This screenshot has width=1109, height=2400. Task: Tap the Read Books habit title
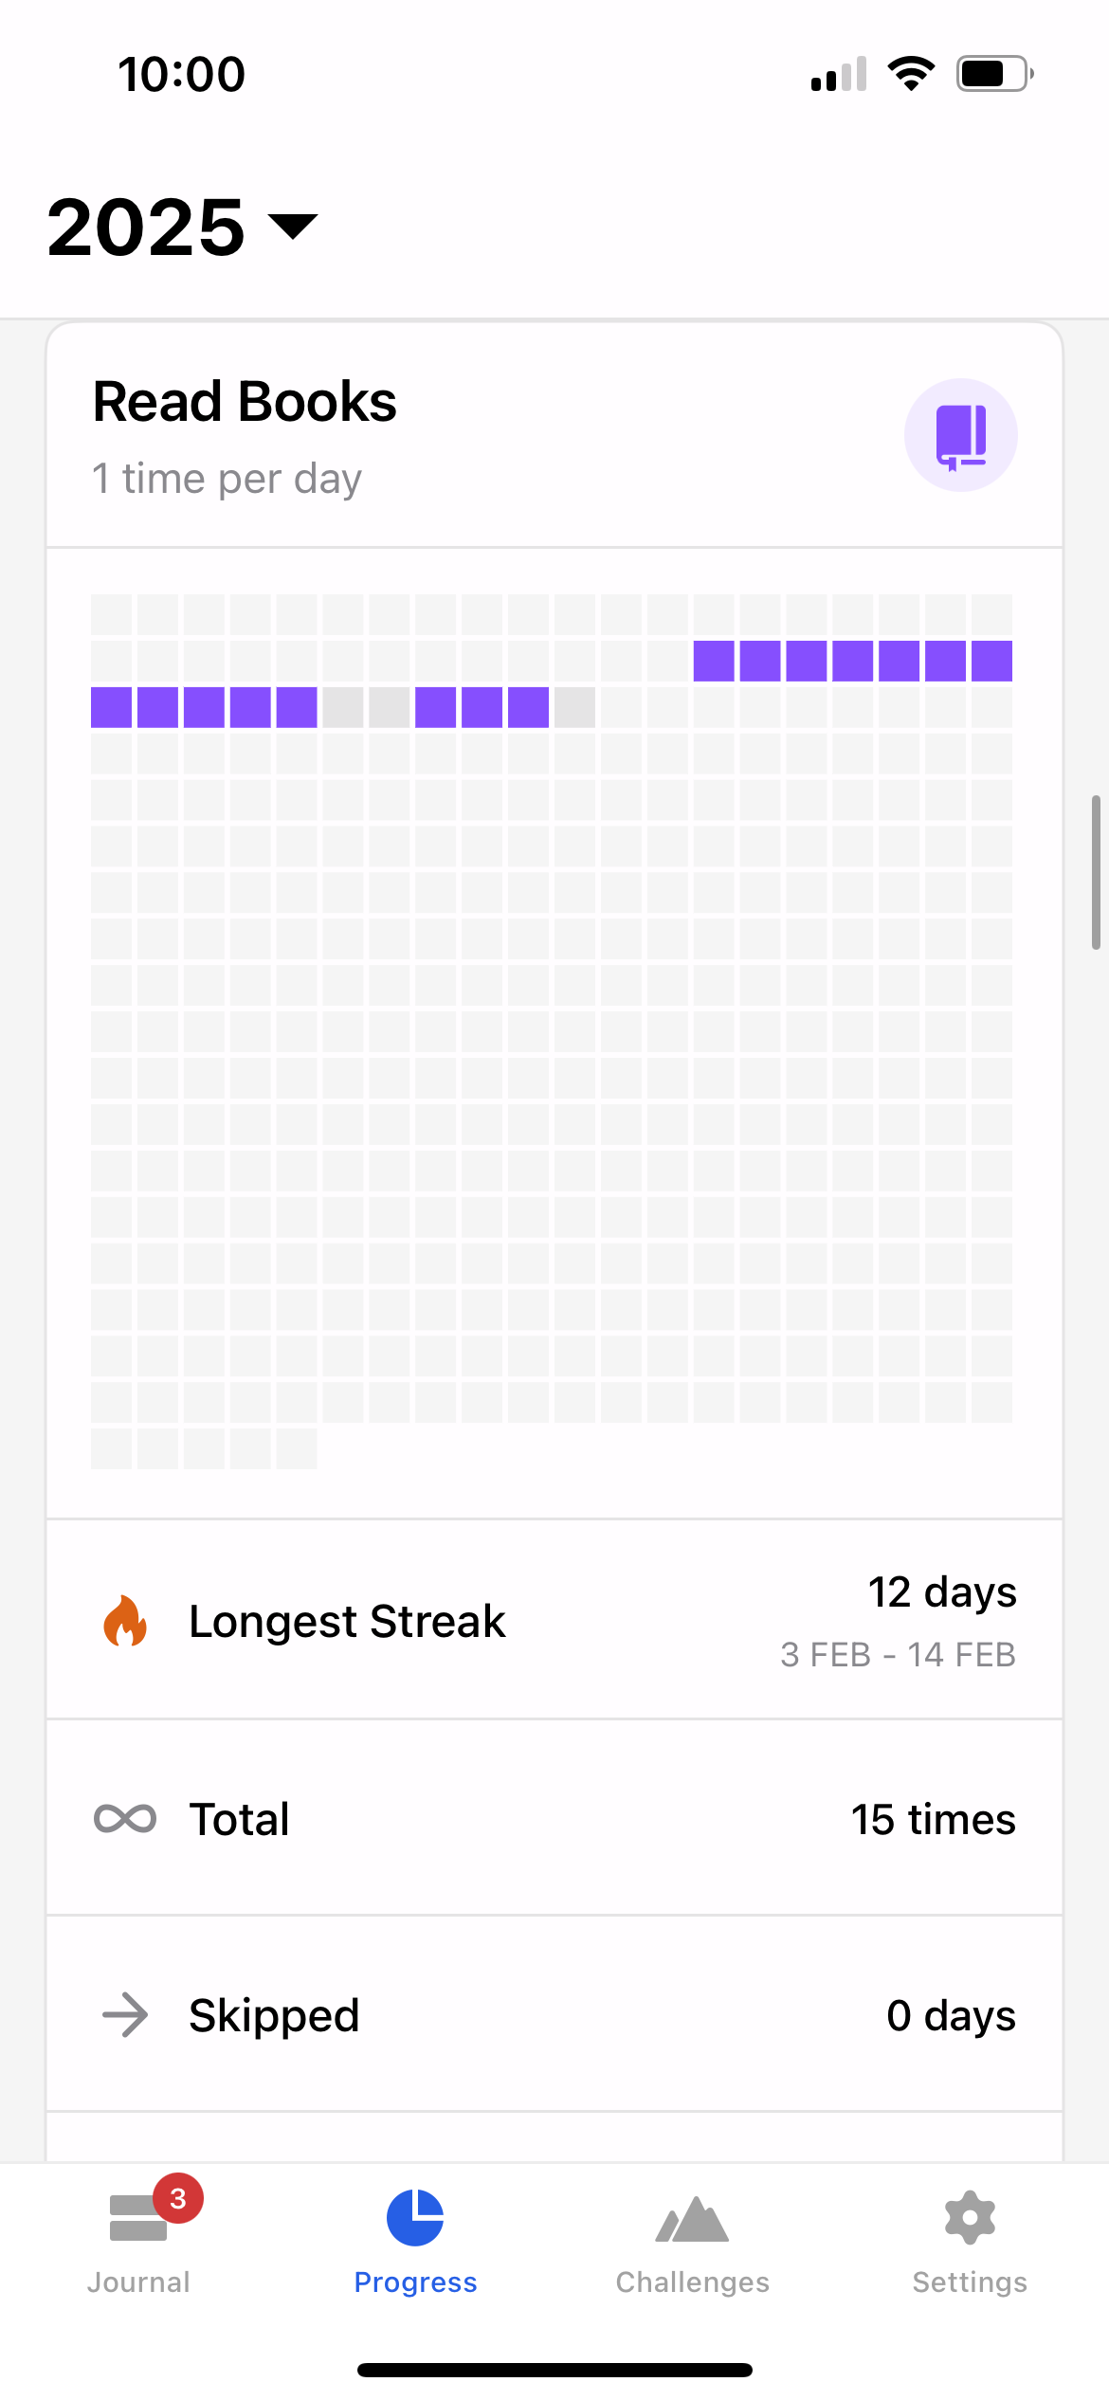point(245,402)
